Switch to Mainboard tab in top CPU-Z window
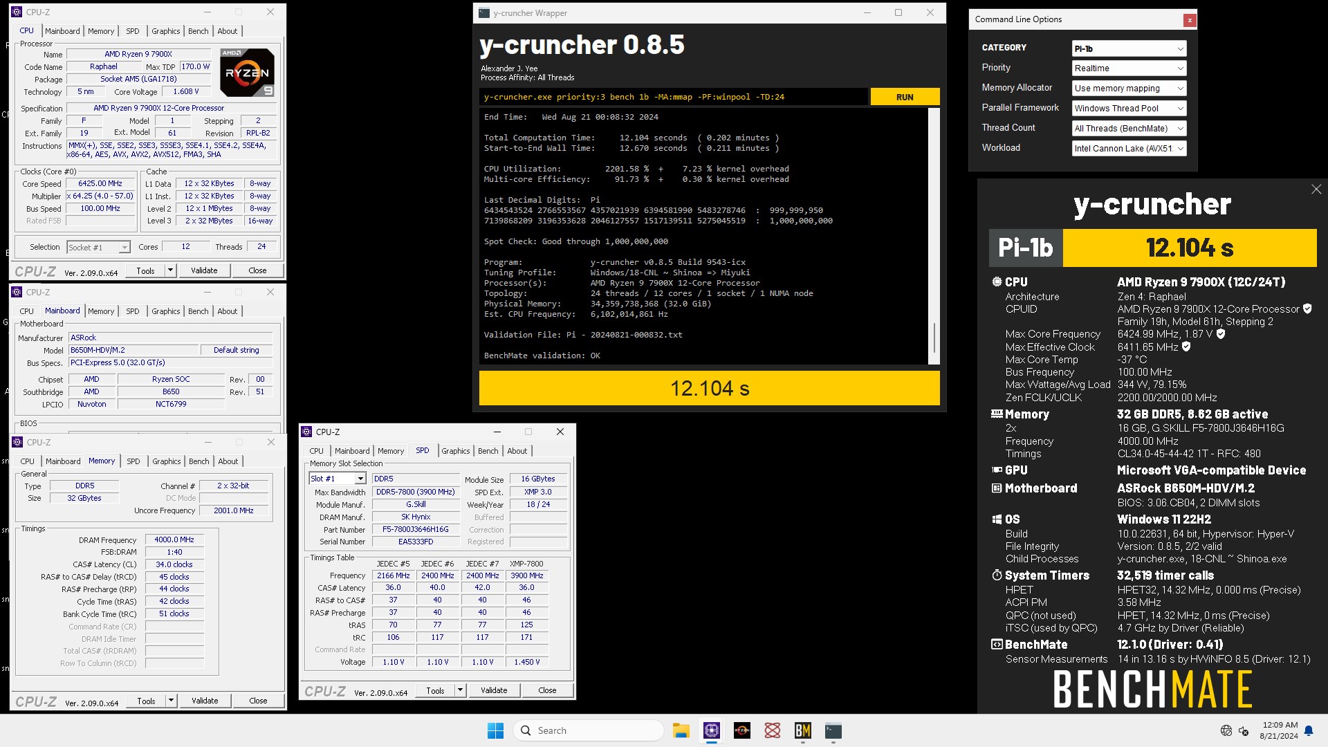This screenshot has height=747, width=1328. coord(62,31)
